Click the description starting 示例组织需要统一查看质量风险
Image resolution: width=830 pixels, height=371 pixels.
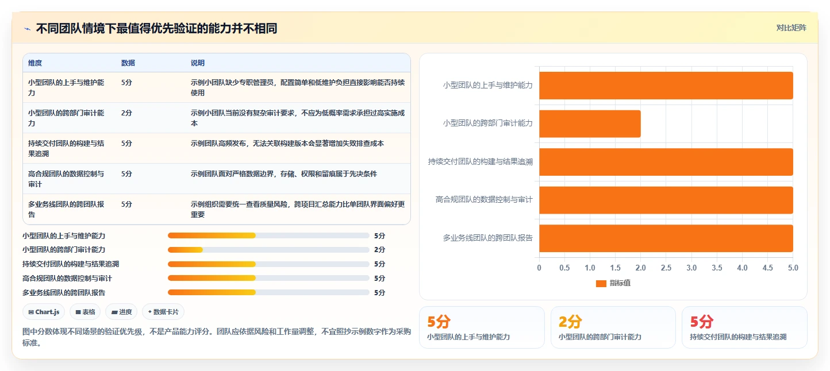298,209
